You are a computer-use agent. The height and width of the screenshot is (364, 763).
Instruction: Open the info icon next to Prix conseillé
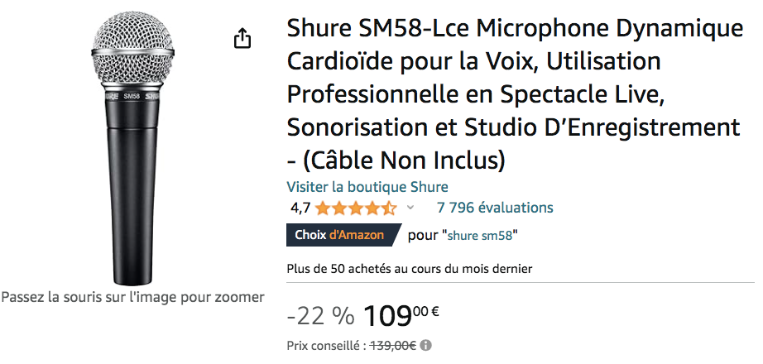click(426, 346)
